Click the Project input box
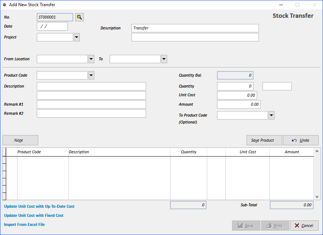 [x=55, y=37]
